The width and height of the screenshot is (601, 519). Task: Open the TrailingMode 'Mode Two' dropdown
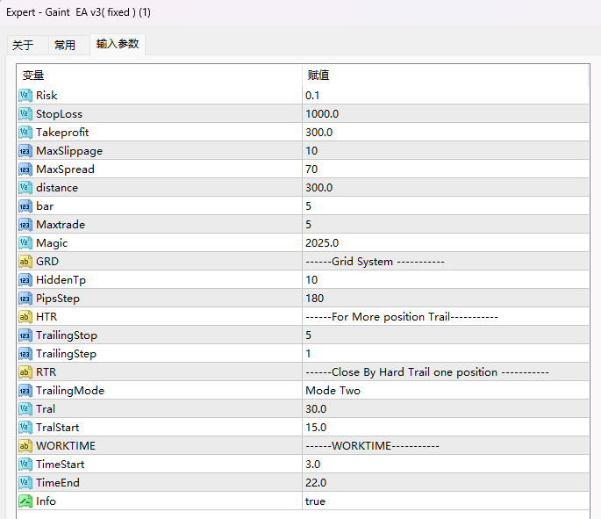333,390
